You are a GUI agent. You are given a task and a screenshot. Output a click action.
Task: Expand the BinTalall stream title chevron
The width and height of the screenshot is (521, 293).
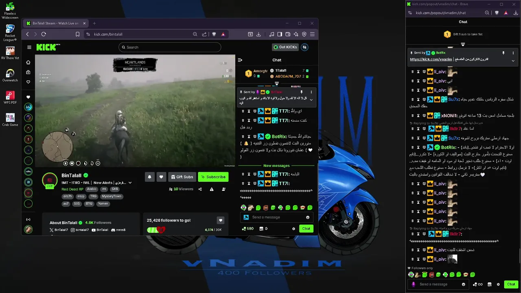point(130,183)
